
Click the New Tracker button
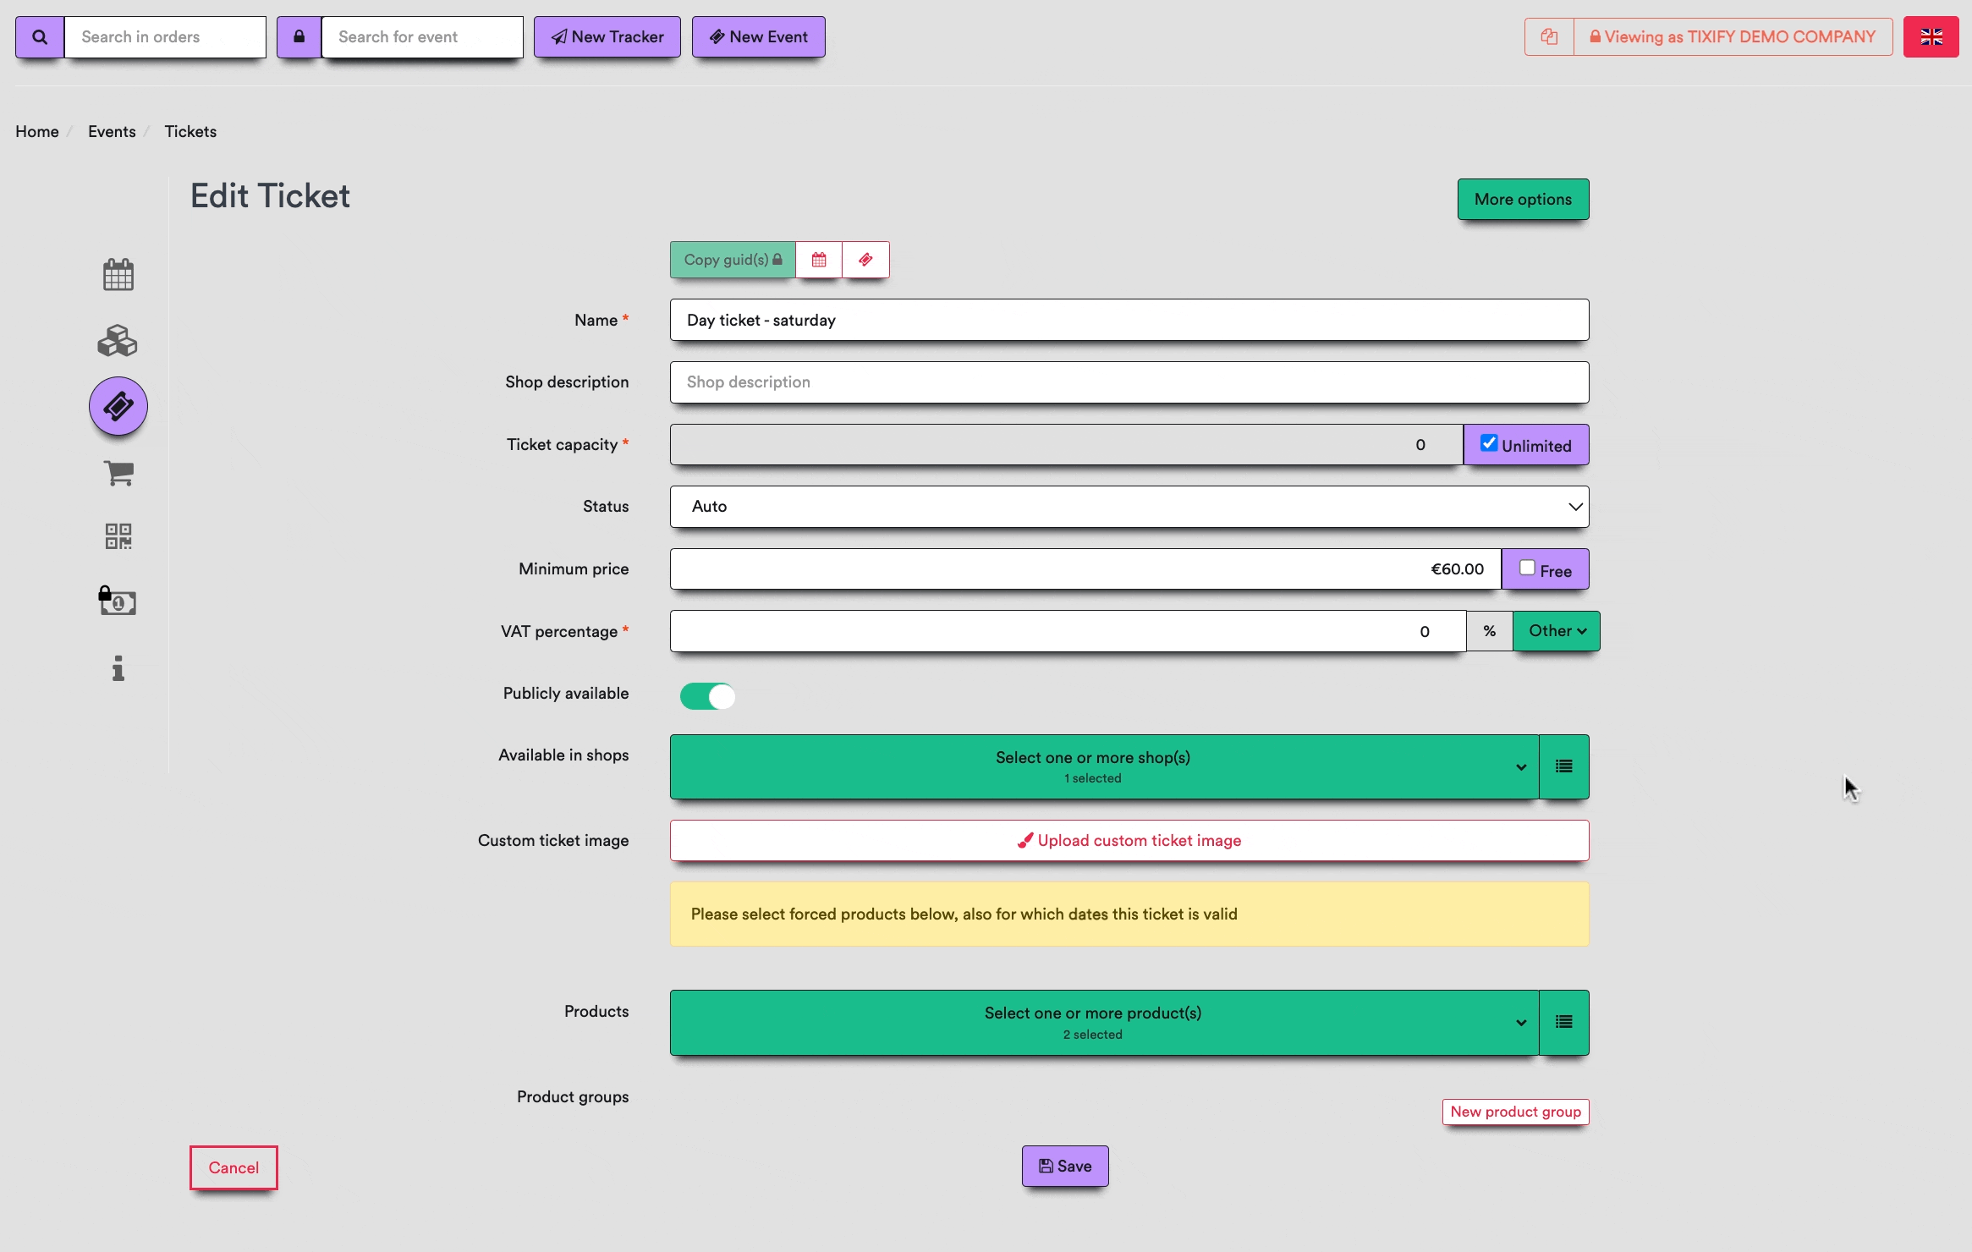(607, 37)
